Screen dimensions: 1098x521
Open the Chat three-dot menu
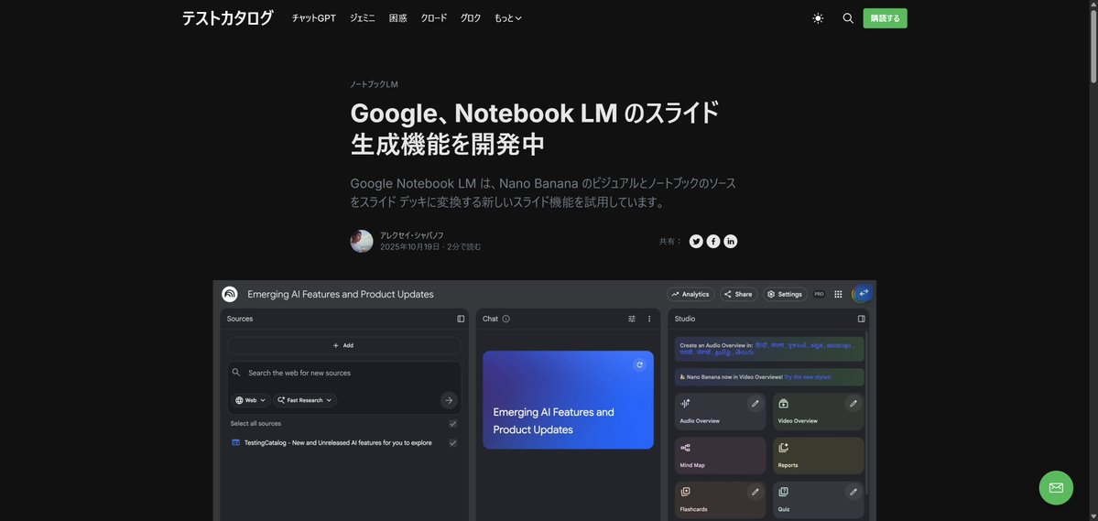[x=649, y=319]
